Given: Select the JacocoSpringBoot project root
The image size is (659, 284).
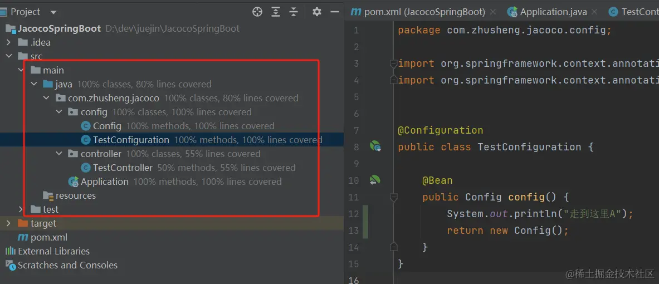Looking at the screenshot, I should pos(59,28).
